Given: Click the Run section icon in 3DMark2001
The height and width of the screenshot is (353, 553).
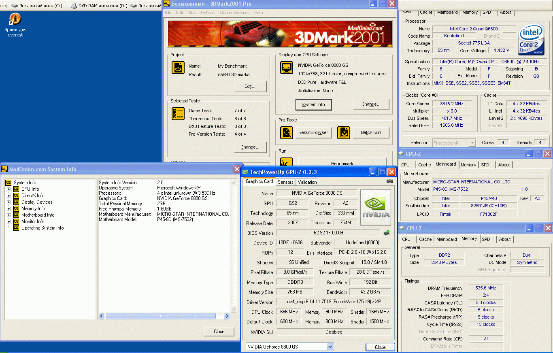Looking at the screenshot, I should (287, 162).
